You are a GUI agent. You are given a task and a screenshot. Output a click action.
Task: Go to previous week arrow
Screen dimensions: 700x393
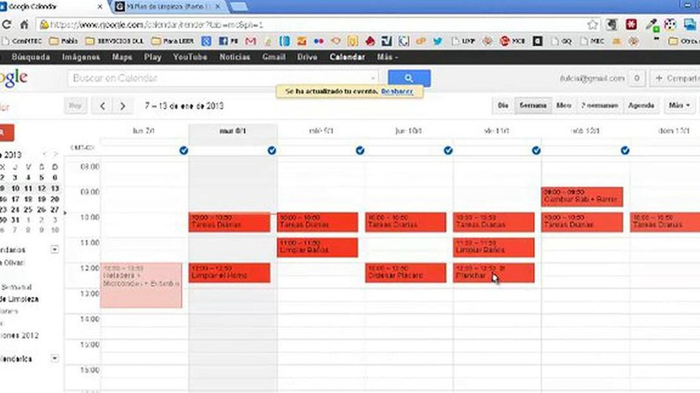(x=103, y=106)
